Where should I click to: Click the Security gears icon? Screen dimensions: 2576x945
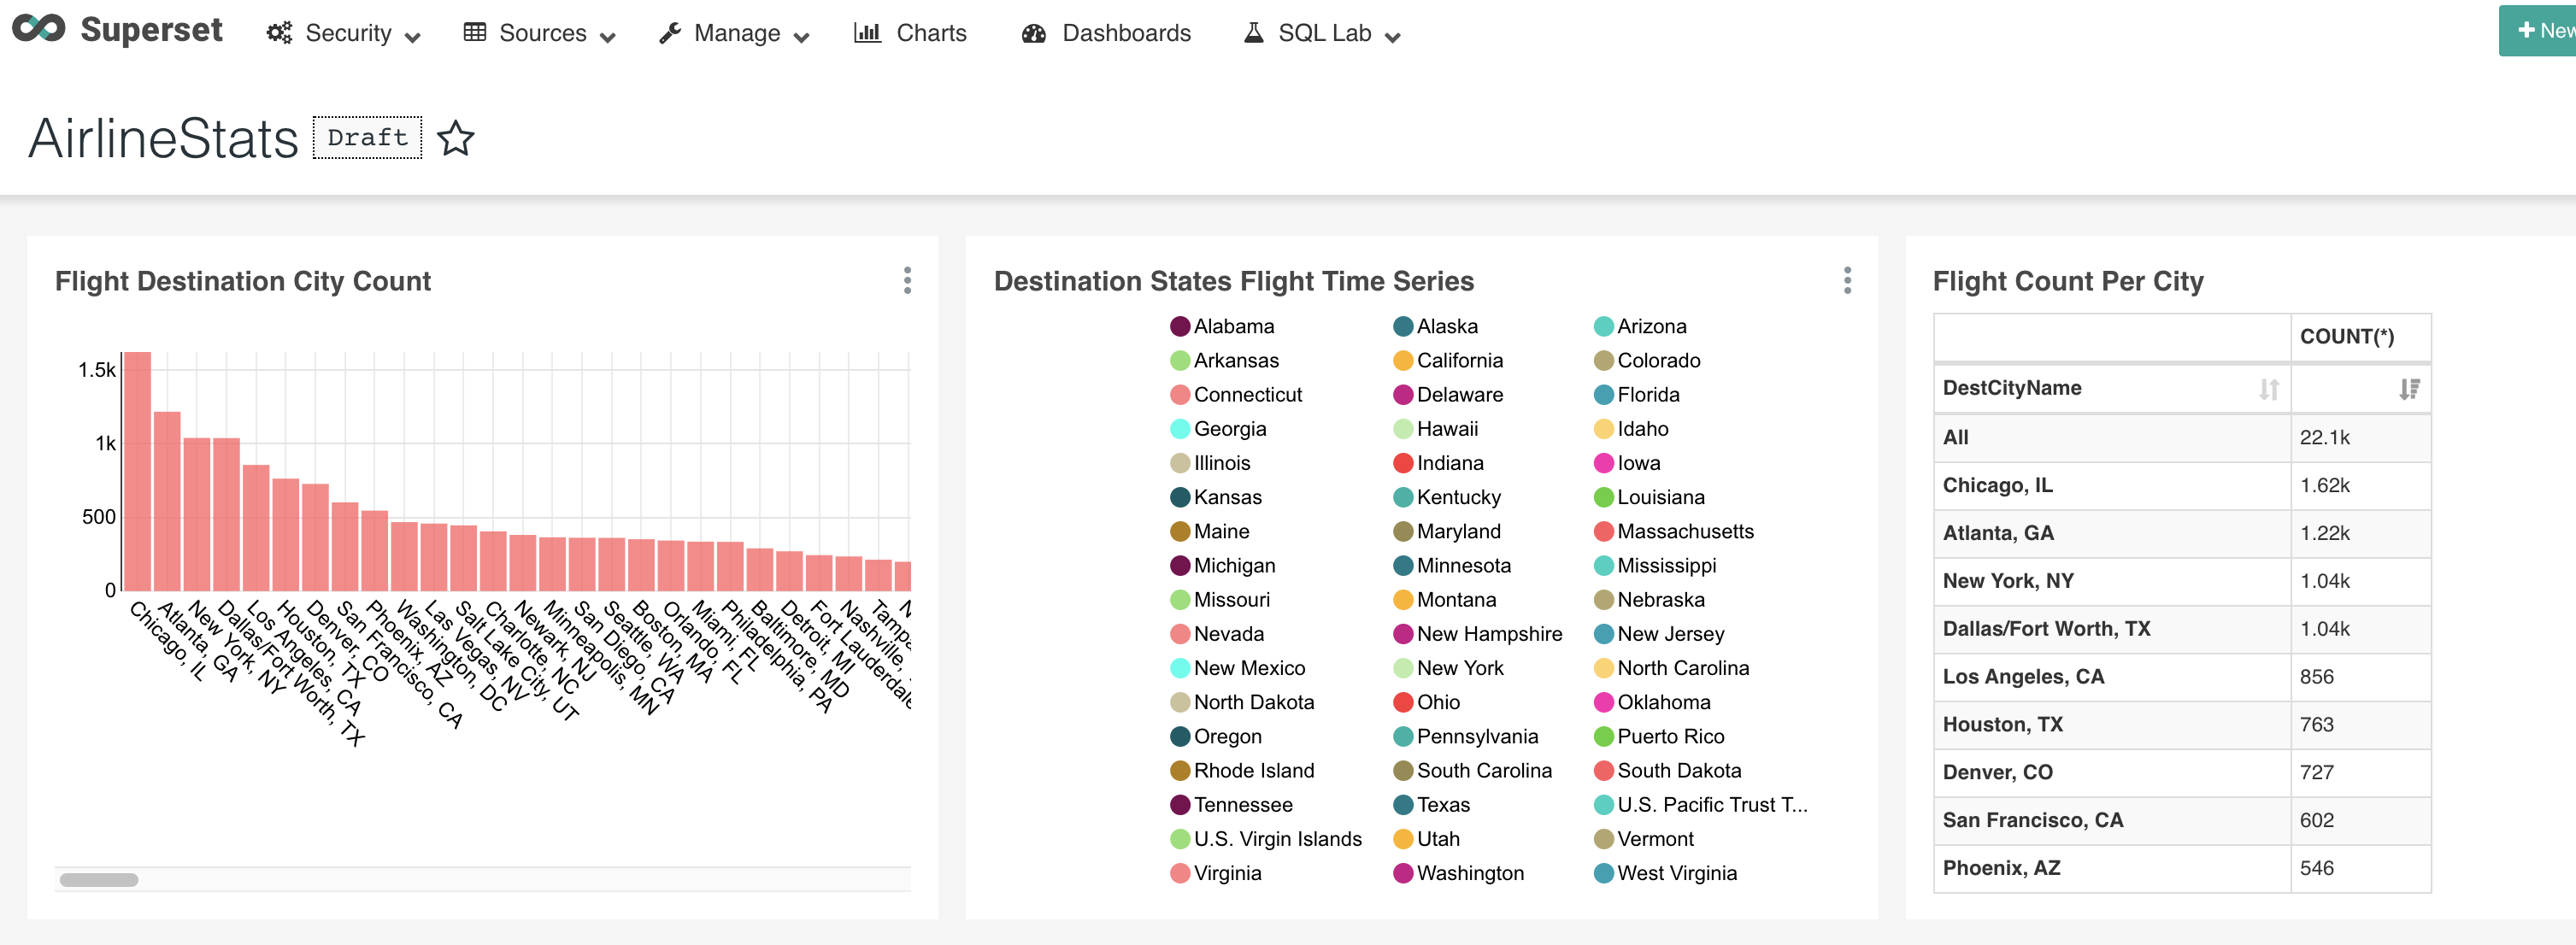pos(279,33)
